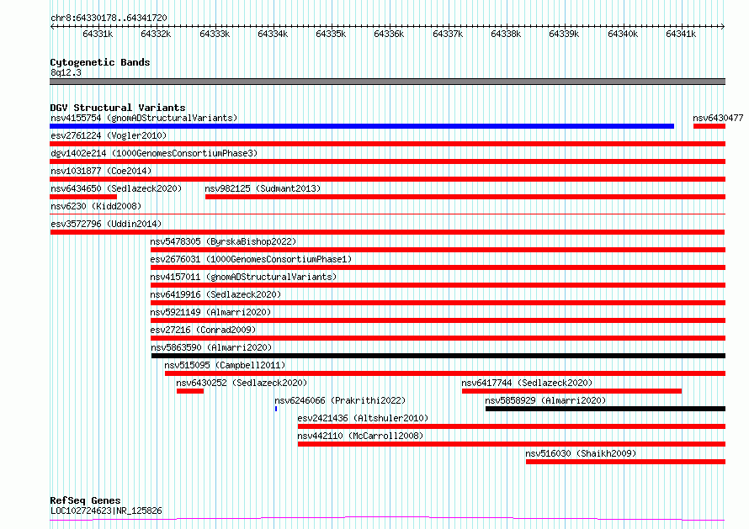This screenshot has height=529, width=749.
Task: Click the red nsv515095 variant bar
Action: (445, 373)
